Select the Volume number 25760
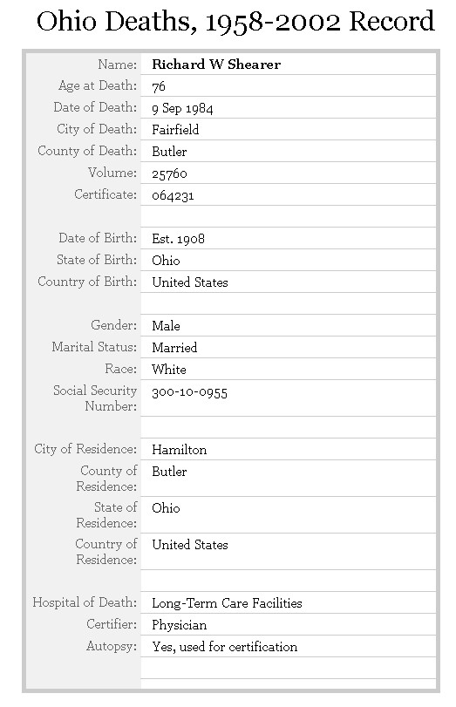Screen dimensions: 456x707 click(x=169, y=173)
